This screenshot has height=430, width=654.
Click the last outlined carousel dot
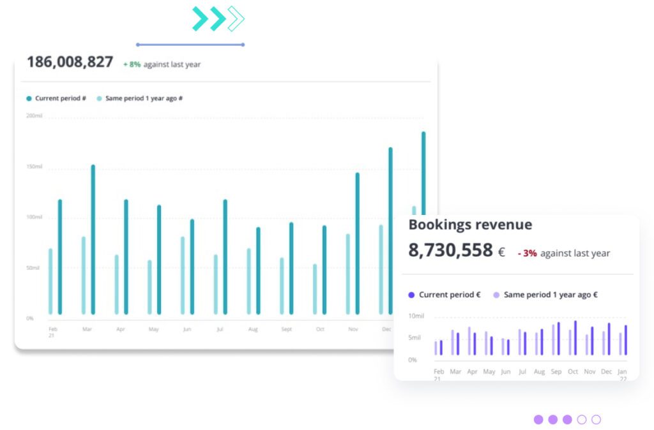coord(596,419)
